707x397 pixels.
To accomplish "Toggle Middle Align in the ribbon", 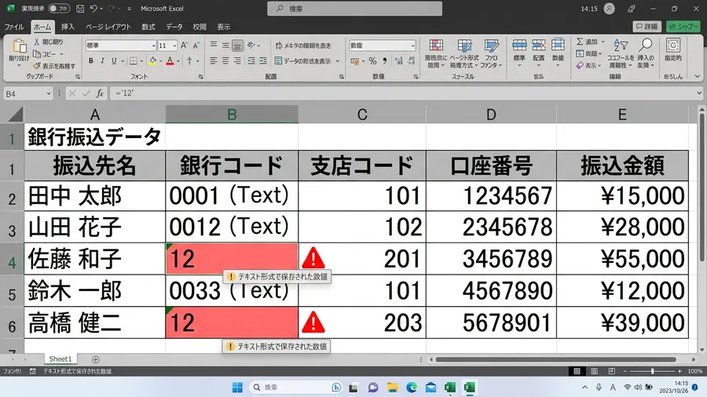I will (x=225, y=45).
